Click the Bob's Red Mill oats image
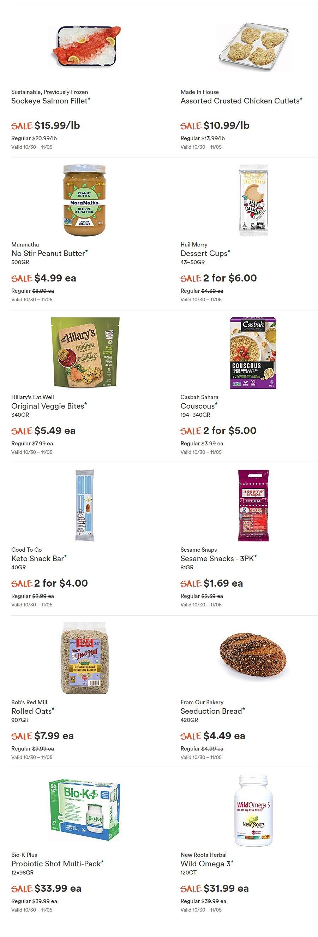The image size is (318, 937). click(84, 657)
